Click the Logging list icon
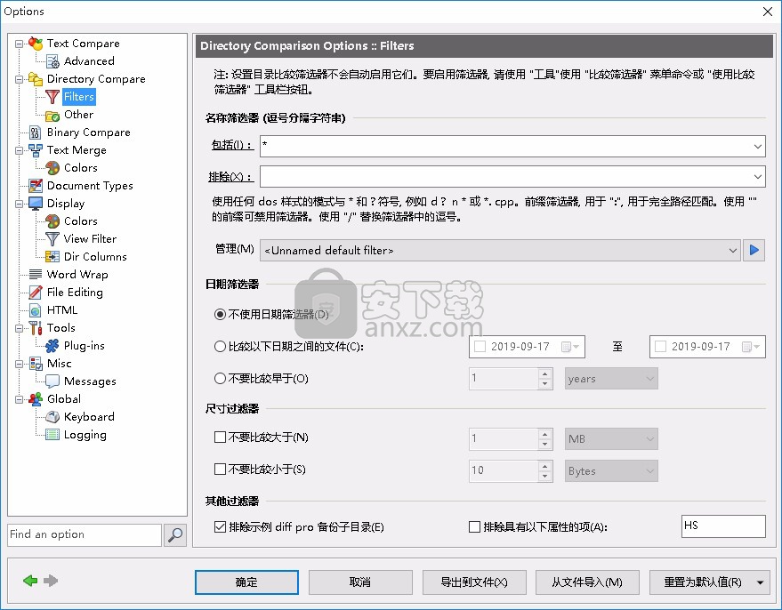This screenshot has width=782, height=610. tap(52, 435)
